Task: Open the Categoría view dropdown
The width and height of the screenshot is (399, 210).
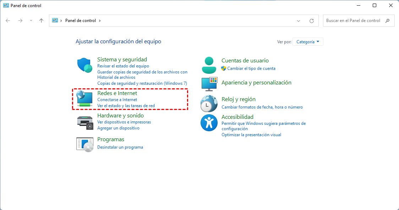Action: tap(307, 42)
